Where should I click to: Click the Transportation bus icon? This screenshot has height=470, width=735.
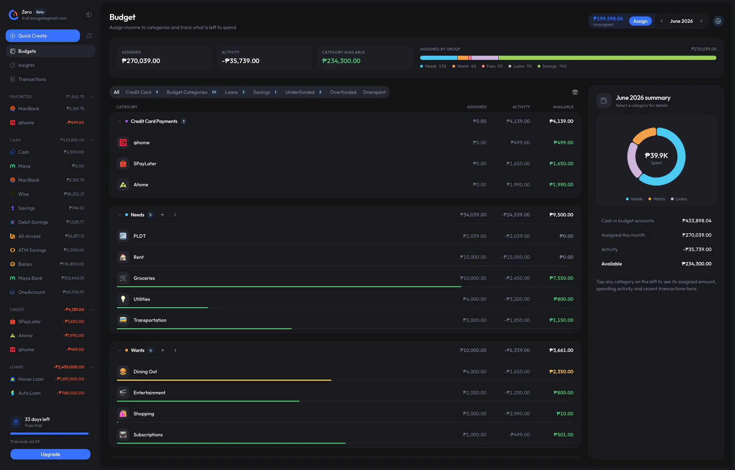click(x=123, y=320)
